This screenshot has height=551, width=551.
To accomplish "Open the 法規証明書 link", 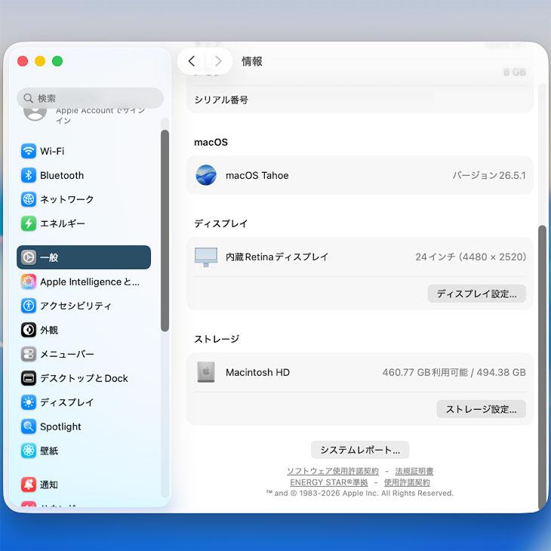I will point(414,471).
